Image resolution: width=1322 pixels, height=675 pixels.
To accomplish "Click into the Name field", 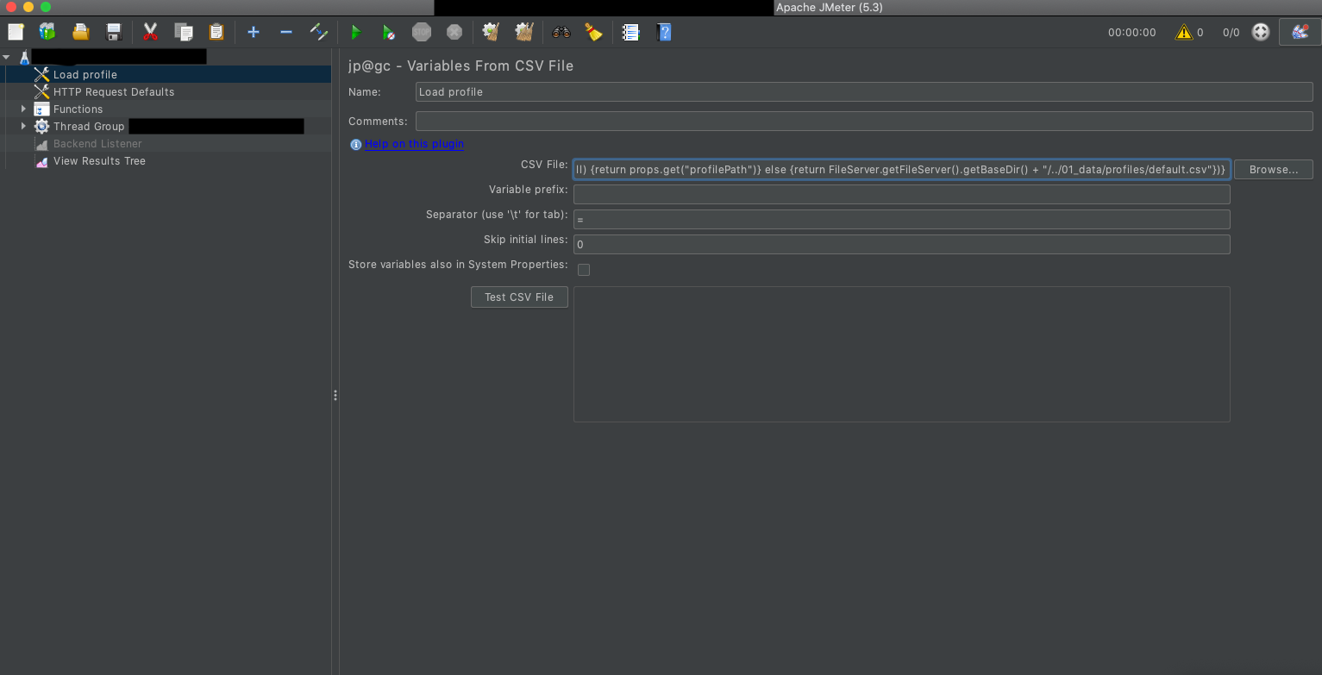I will [x=864, y=92].
